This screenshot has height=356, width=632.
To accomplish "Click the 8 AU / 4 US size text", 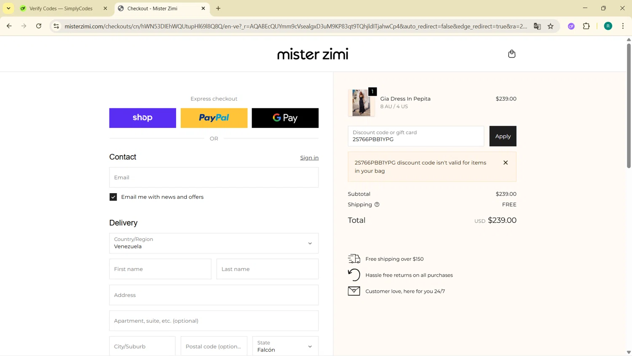I will point(394,106).
